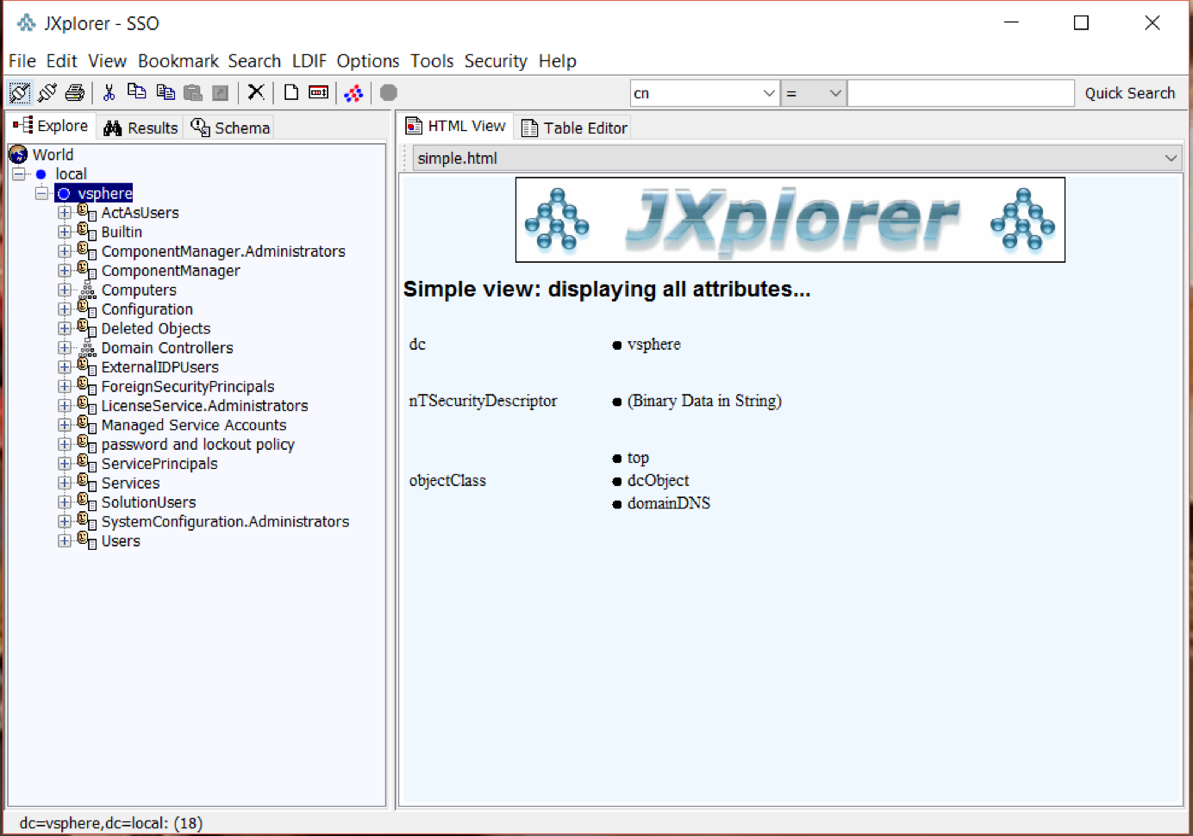Collapse the local tree node
The width and height of the screenshot is (1193, 836).
click(x=19, y=174)
